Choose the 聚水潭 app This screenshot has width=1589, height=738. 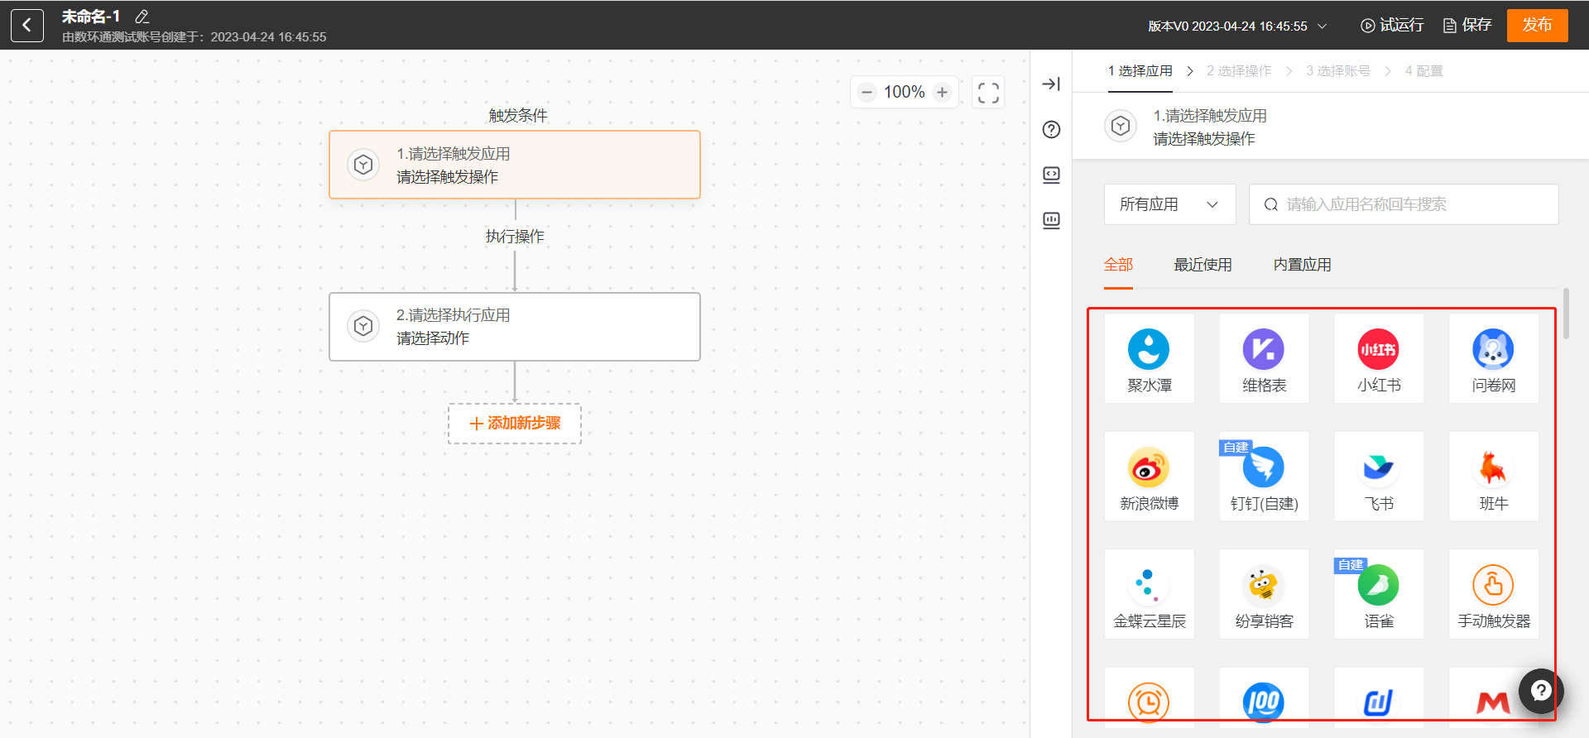tap(1150, 358)
